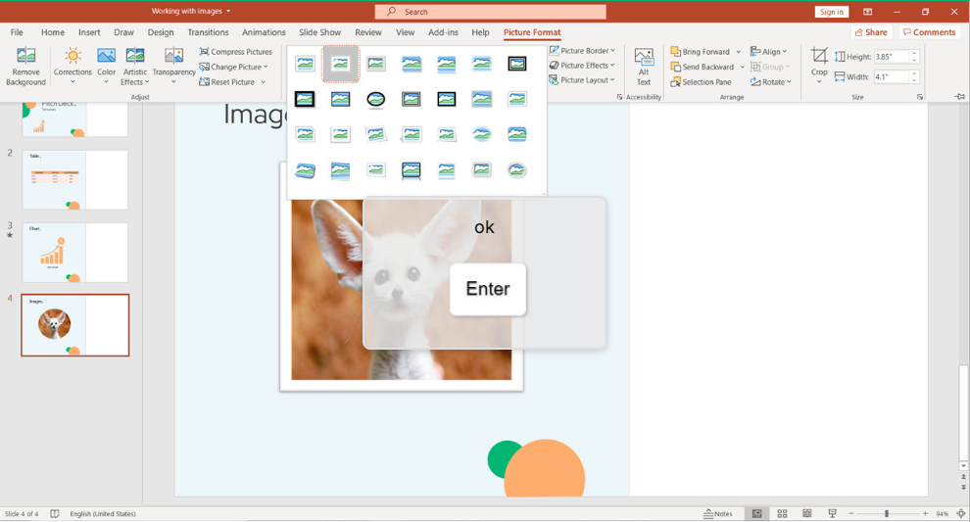Viewport: 970px width, 522px height.
Task: Switch to the Animations tab
Action: tap(264, 32)
